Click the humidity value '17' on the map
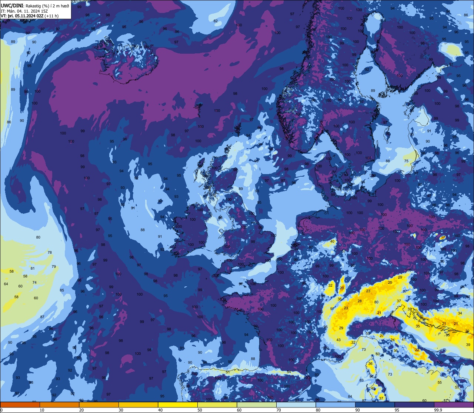474x413 pixels. (443, 237)
